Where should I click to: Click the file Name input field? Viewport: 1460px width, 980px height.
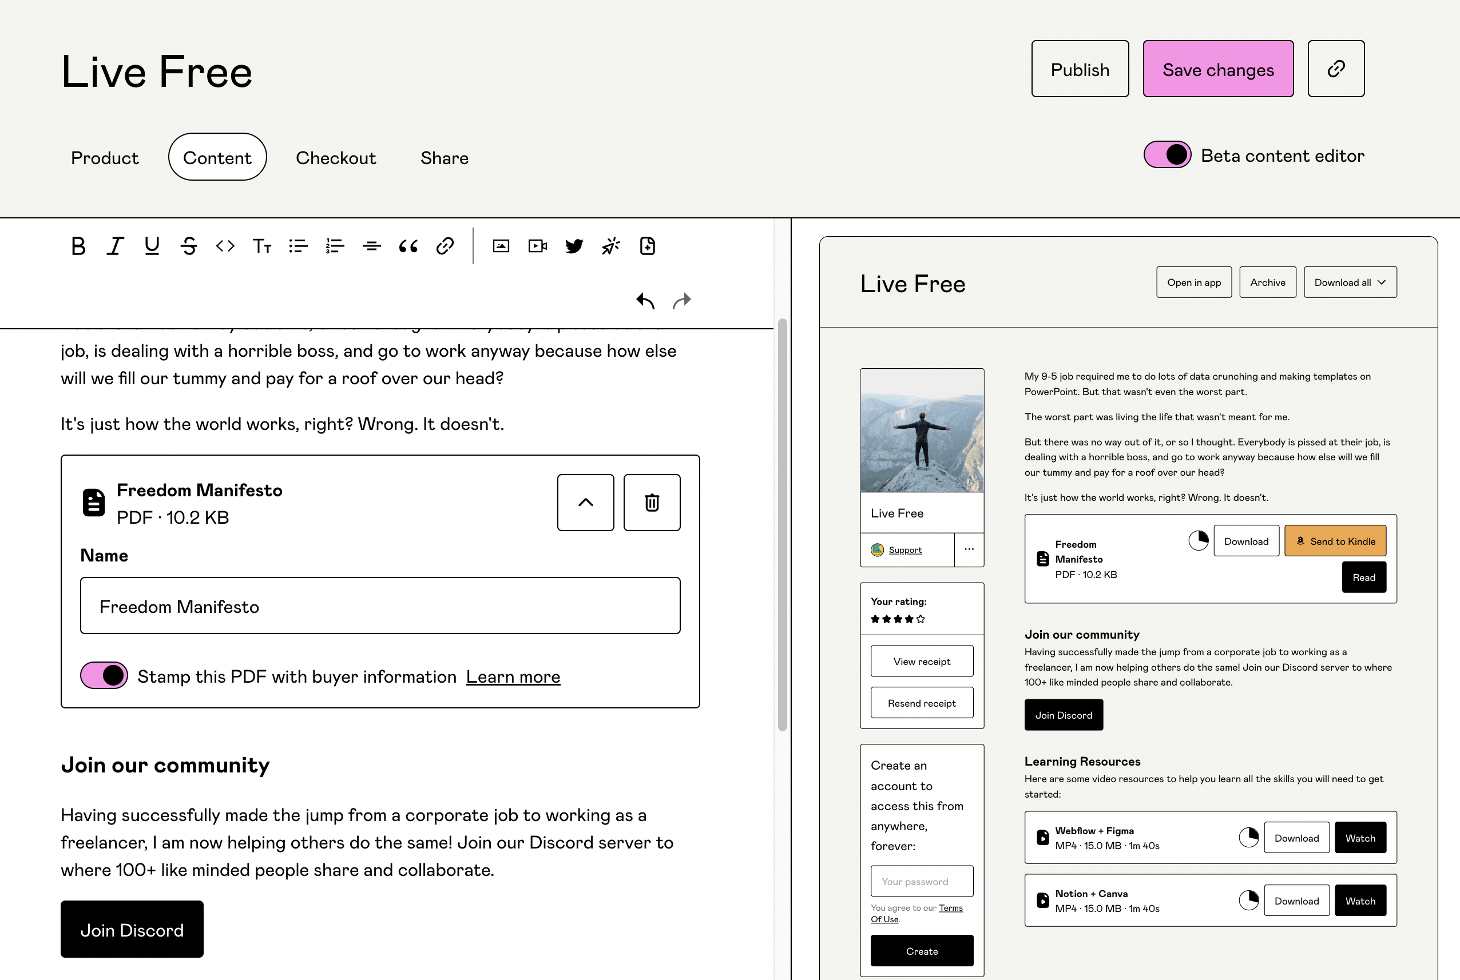pos(380,606)
